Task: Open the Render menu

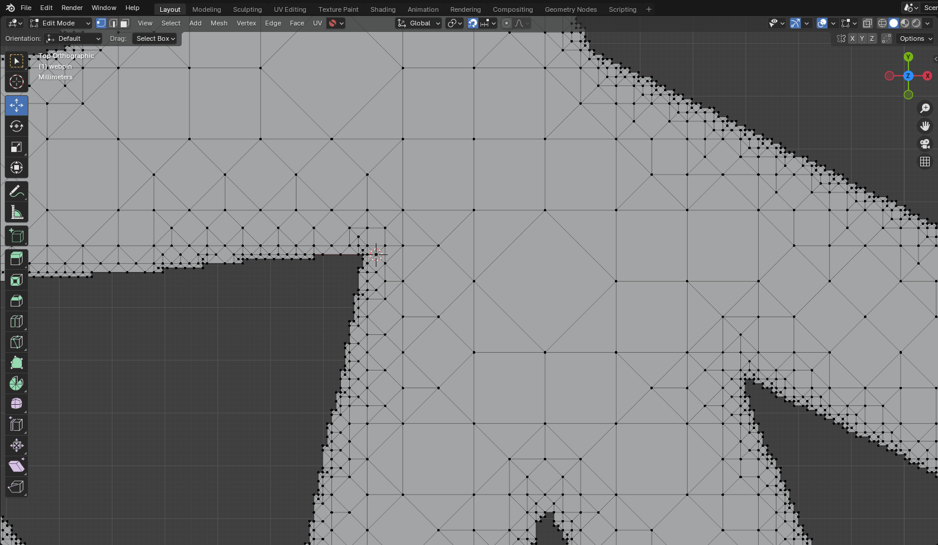Action: [x=72, y=8]
